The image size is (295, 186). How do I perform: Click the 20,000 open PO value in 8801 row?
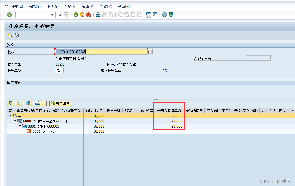177,126
